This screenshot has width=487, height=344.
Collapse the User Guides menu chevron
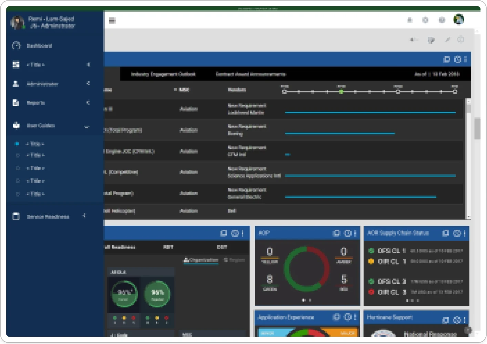pos(86,127)
